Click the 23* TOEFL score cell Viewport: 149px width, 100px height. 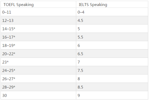(38, 62)
